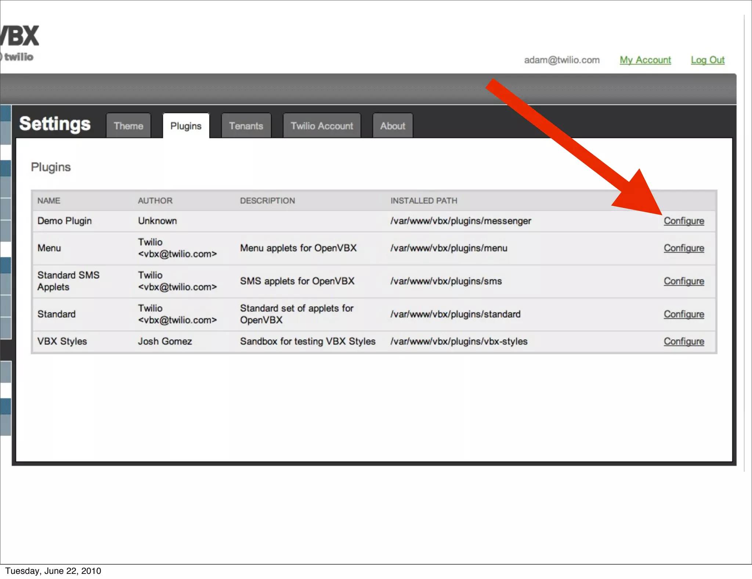
Task: Click the OpenVBX logo
Action: click(20, 36)
